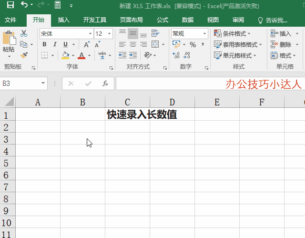
Task: Open the font size box 12
Action: coord(103,33)
